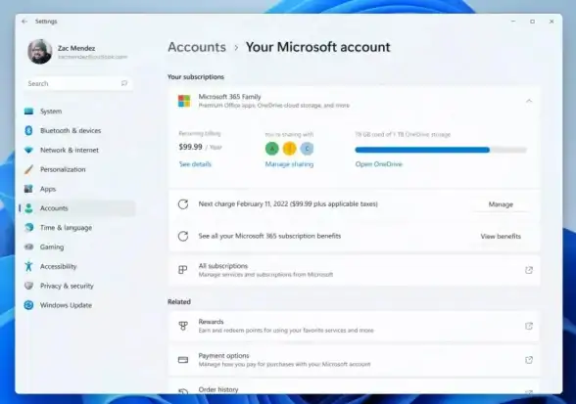Open Payment options external link arrow

point(529,360)
